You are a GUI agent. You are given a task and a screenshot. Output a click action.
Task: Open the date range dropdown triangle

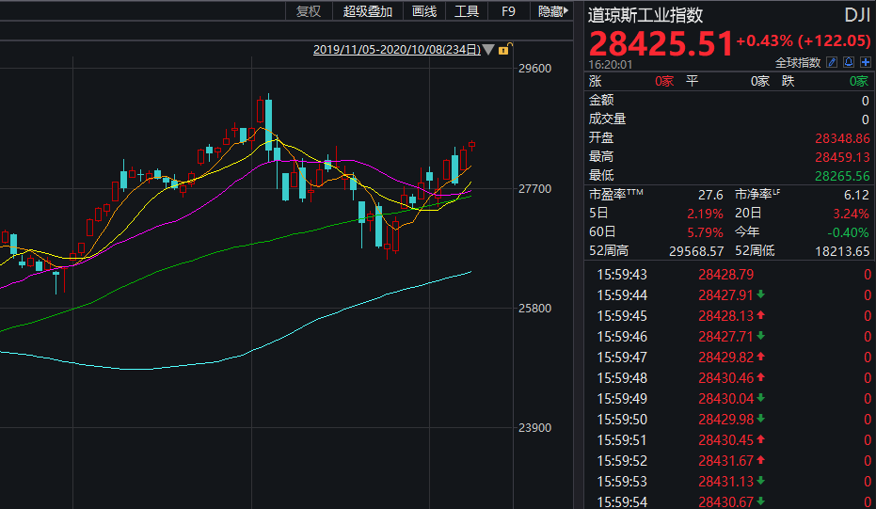[488, 50]
